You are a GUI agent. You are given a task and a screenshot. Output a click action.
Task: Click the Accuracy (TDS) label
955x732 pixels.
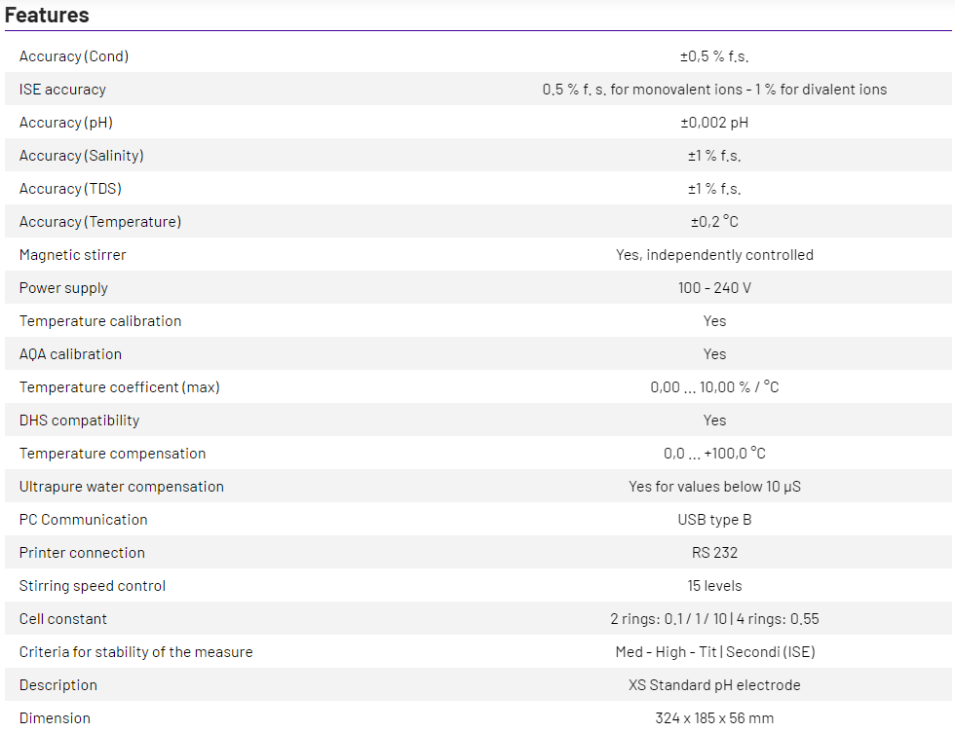70,189
